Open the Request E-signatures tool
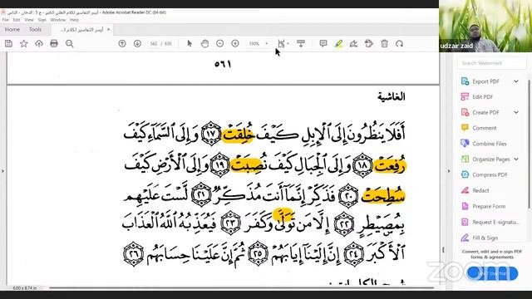This screenshot has width=532, height=299. 495,222
